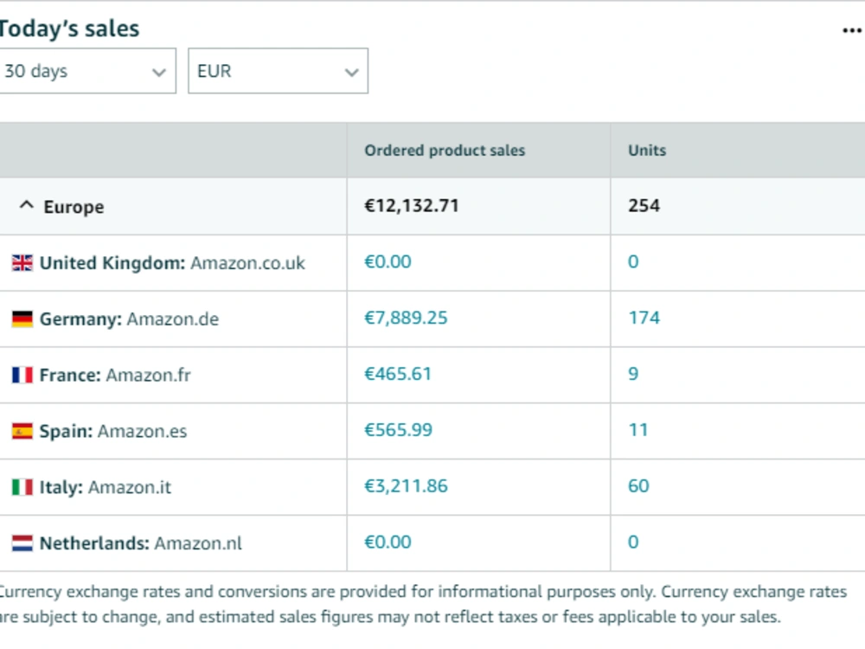865x649 pixels.
Task: Click the Netherlands flag icon
Action: coord(22,543)
